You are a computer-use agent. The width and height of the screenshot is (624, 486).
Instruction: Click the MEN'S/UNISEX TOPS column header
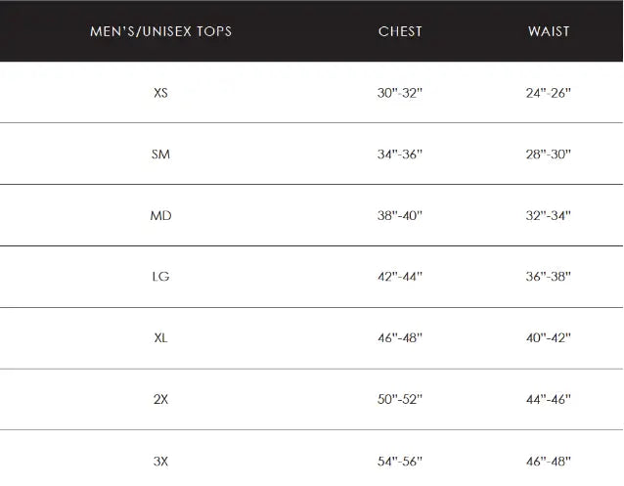(x=160, y=31)
